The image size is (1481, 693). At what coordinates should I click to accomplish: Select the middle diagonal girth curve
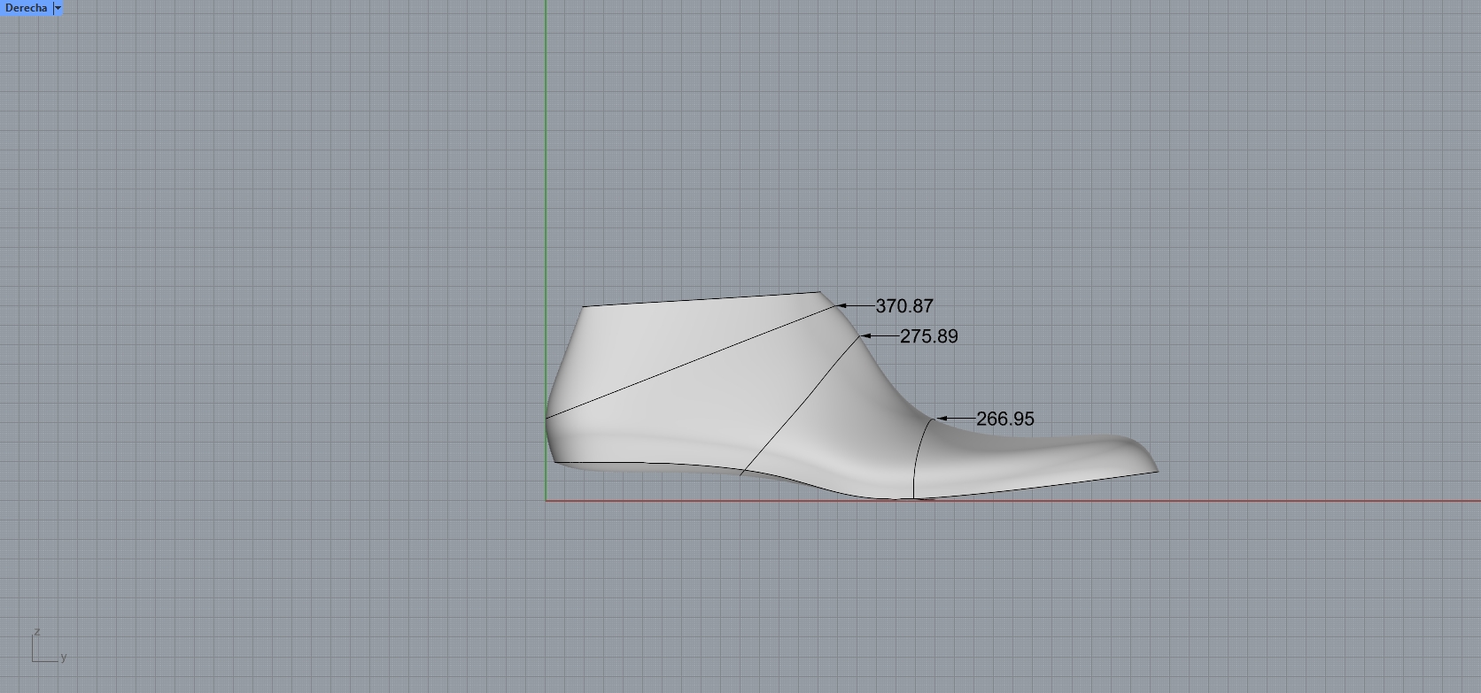pyautogui.click(x=797, y=407)
